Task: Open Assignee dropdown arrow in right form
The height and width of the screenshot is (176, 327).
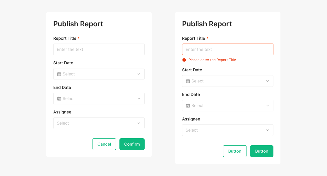Action: pos(268,130)
